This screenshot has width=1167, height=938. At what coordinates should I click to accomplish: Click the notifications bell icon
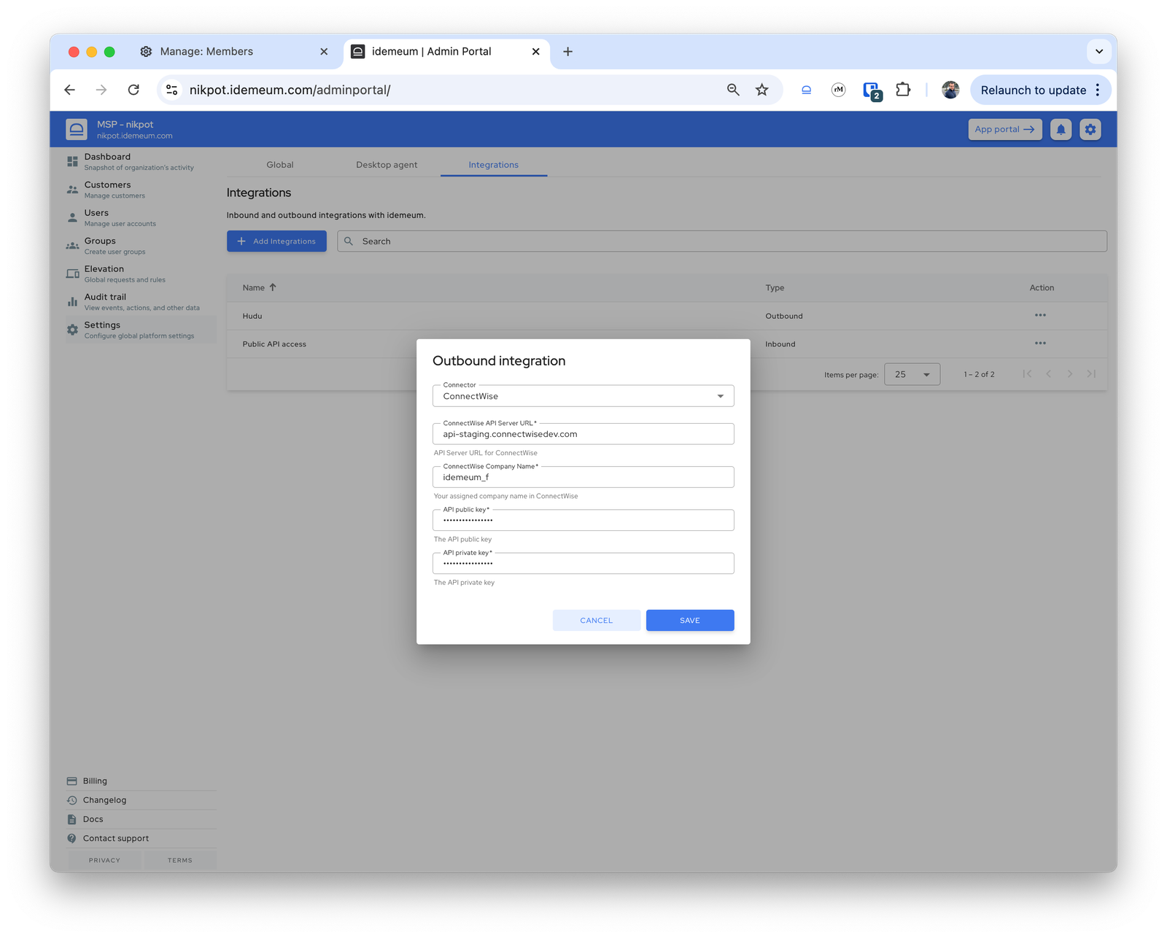tap(1061, 129)
